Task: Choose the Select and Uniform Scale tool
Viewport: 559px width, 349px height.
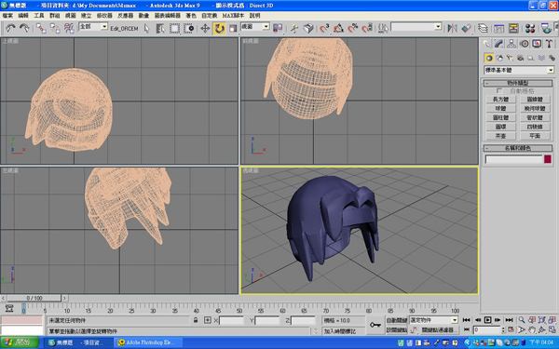Action: 233,28
